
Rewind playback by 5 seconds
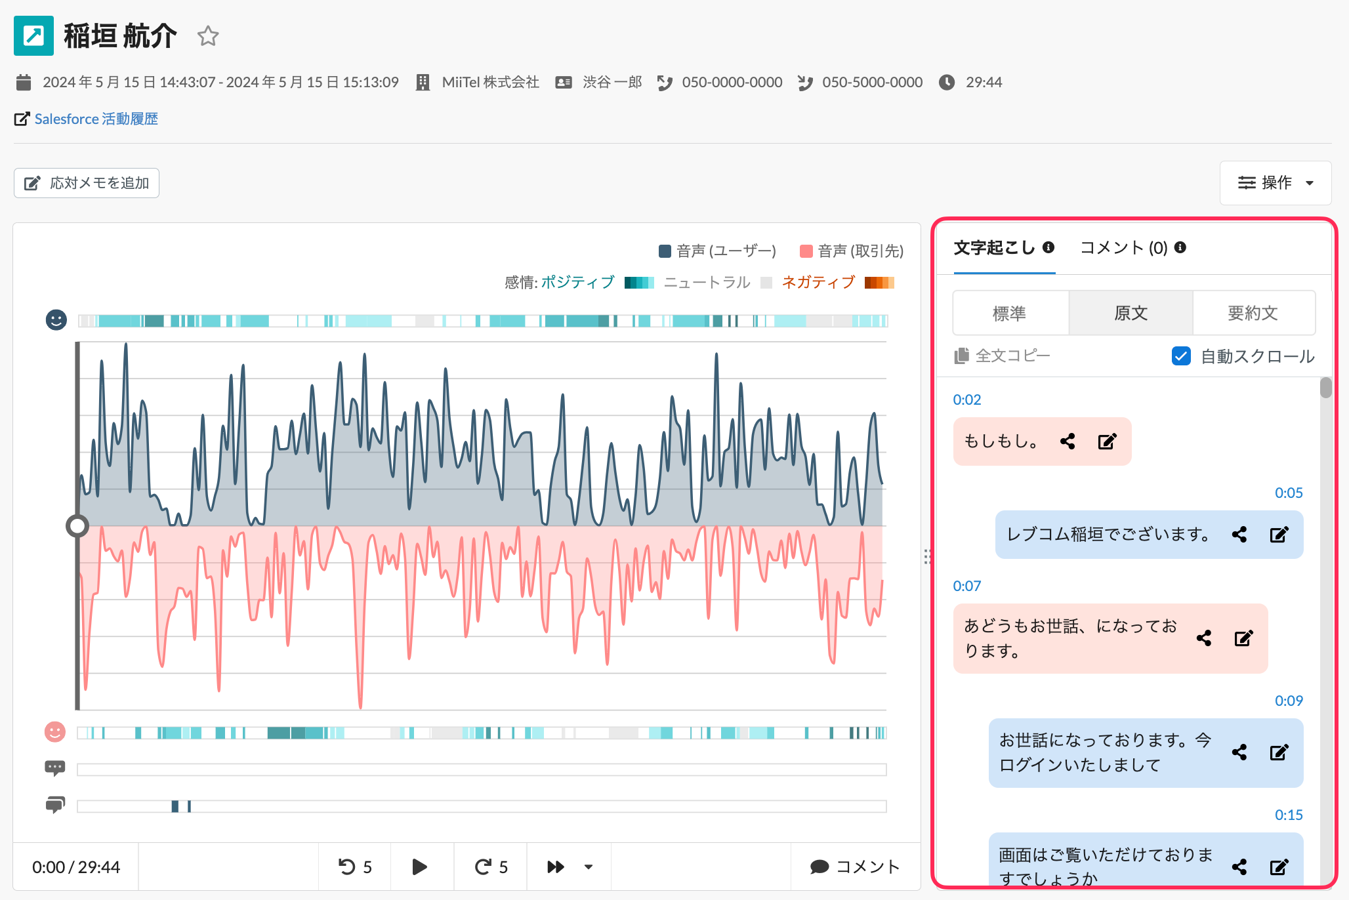point(355,867)
